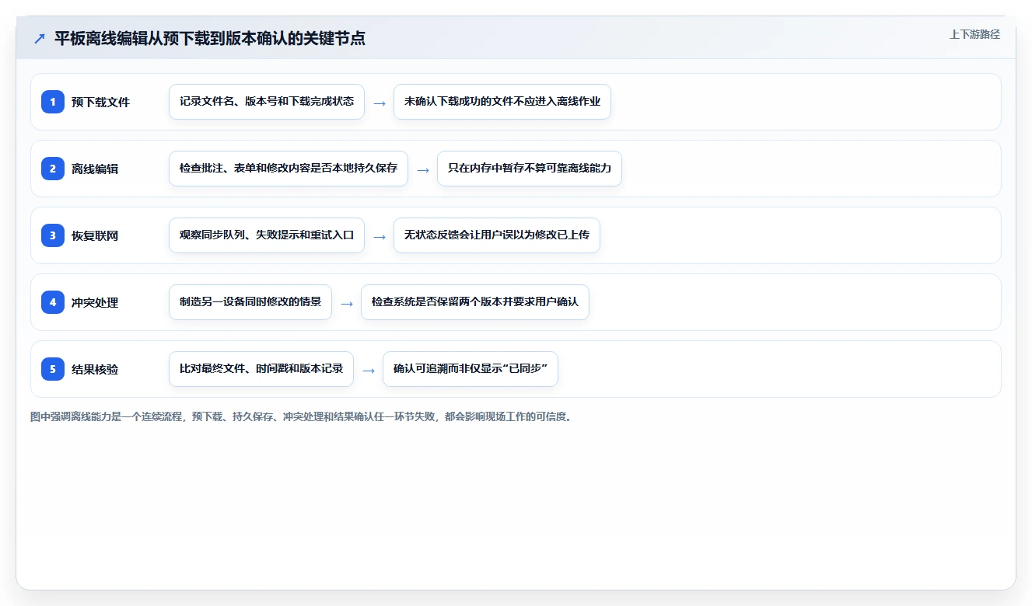Image resolution: width=1032 pixels, height=606 pixels.
Task: Click step number 1 badge for 预下载文件
Action: pyautogui.click(x=53, y=101)
